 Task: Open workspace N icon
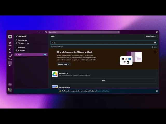coord(10,37)
